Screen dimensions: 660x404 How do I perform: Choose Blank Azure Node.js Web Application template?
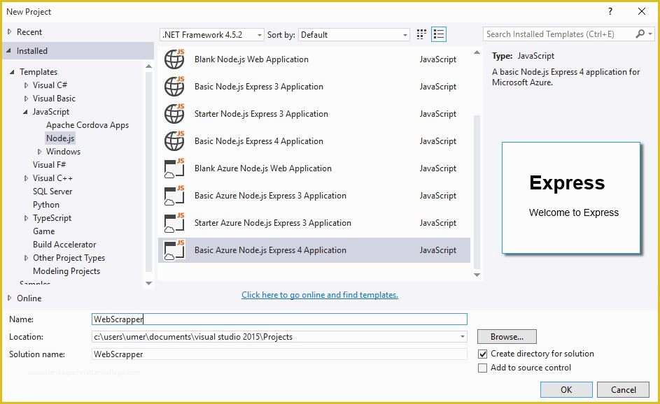pyautogui.click(x=314, y=168)
